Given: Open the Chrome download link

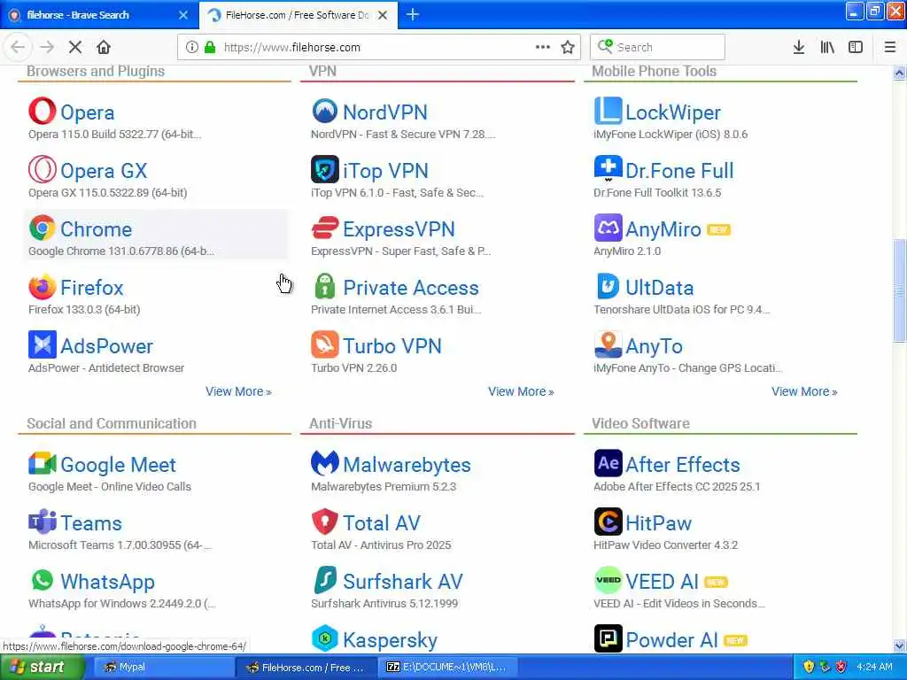Looking at the screenshot, I should click(x=96, y=229).
